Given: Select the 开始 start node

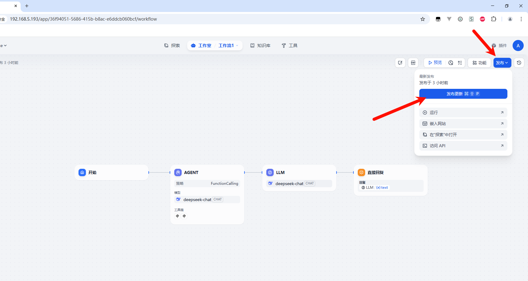Looking at the screenshot, I should tap(111, 172).
